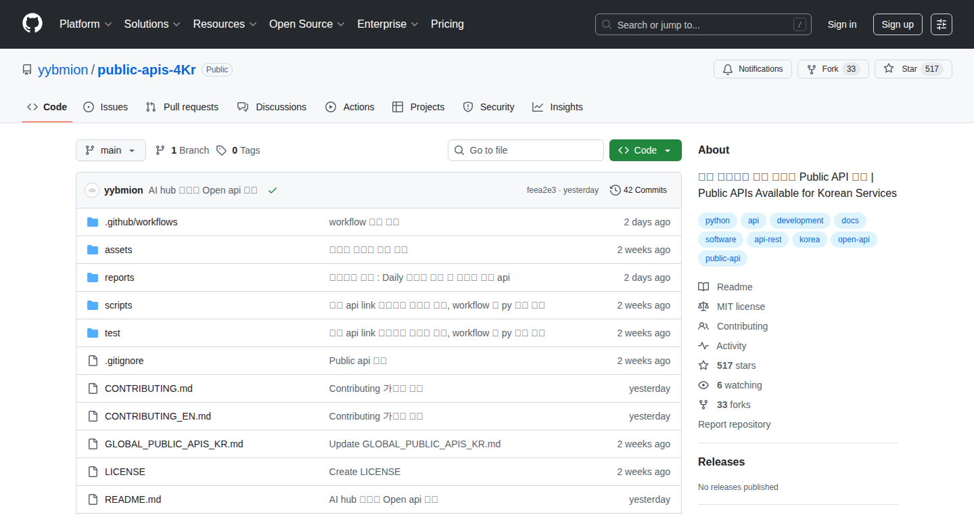This screenshot has height=515, width=974.
Task: Click the pulse icon beside Activity
Action: pos(703,346)
